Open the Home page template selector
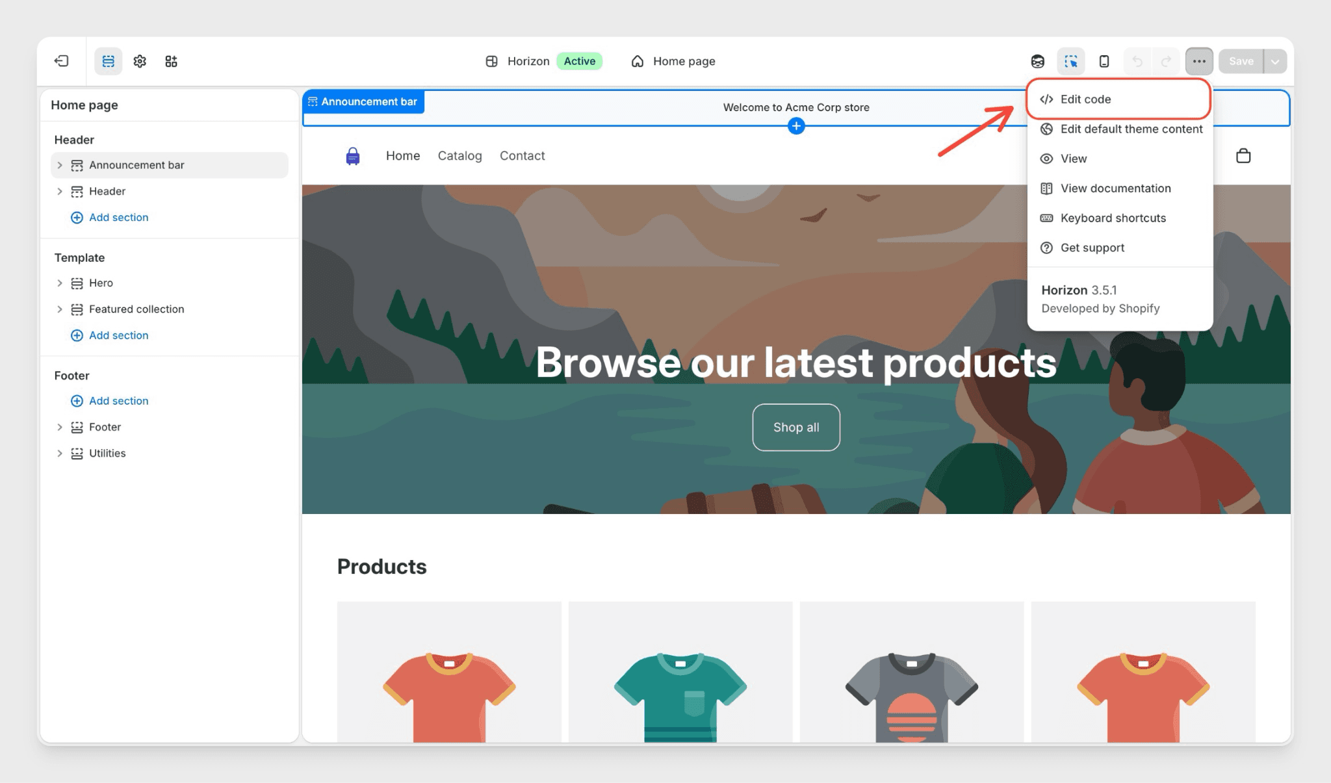This screenshot has height=783, width=1331. 673,61
